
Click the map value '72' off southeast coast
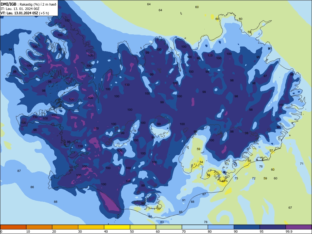[254, 178]
